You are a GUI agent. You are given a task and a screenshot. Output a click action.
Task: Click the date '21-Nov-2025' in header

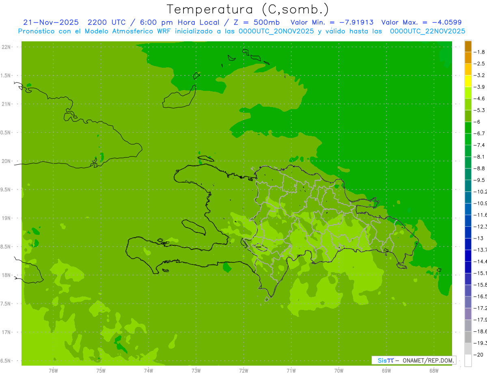click(50, 22)
